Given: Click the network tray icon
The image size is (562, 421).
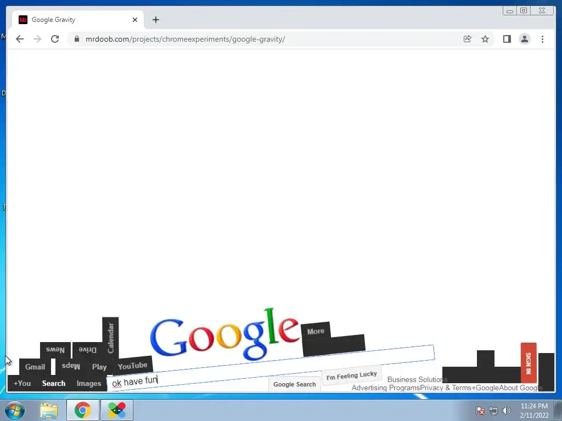Looking at the screenshot, I should coord(493,411).
